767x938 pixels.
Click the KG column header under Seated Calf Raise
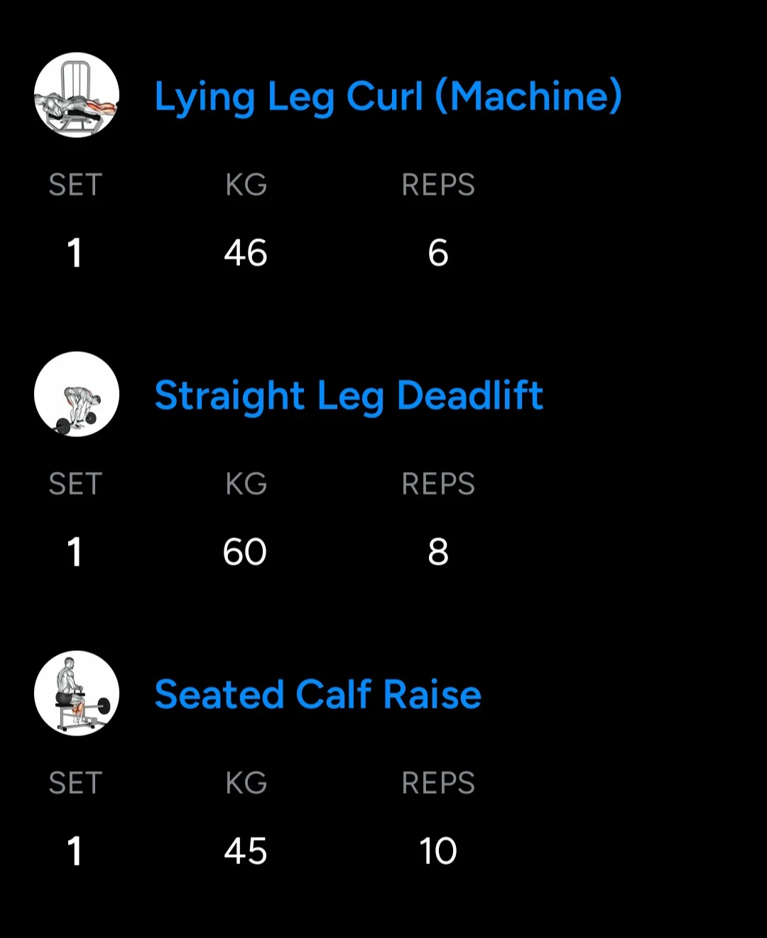click(x=246, y=784)
